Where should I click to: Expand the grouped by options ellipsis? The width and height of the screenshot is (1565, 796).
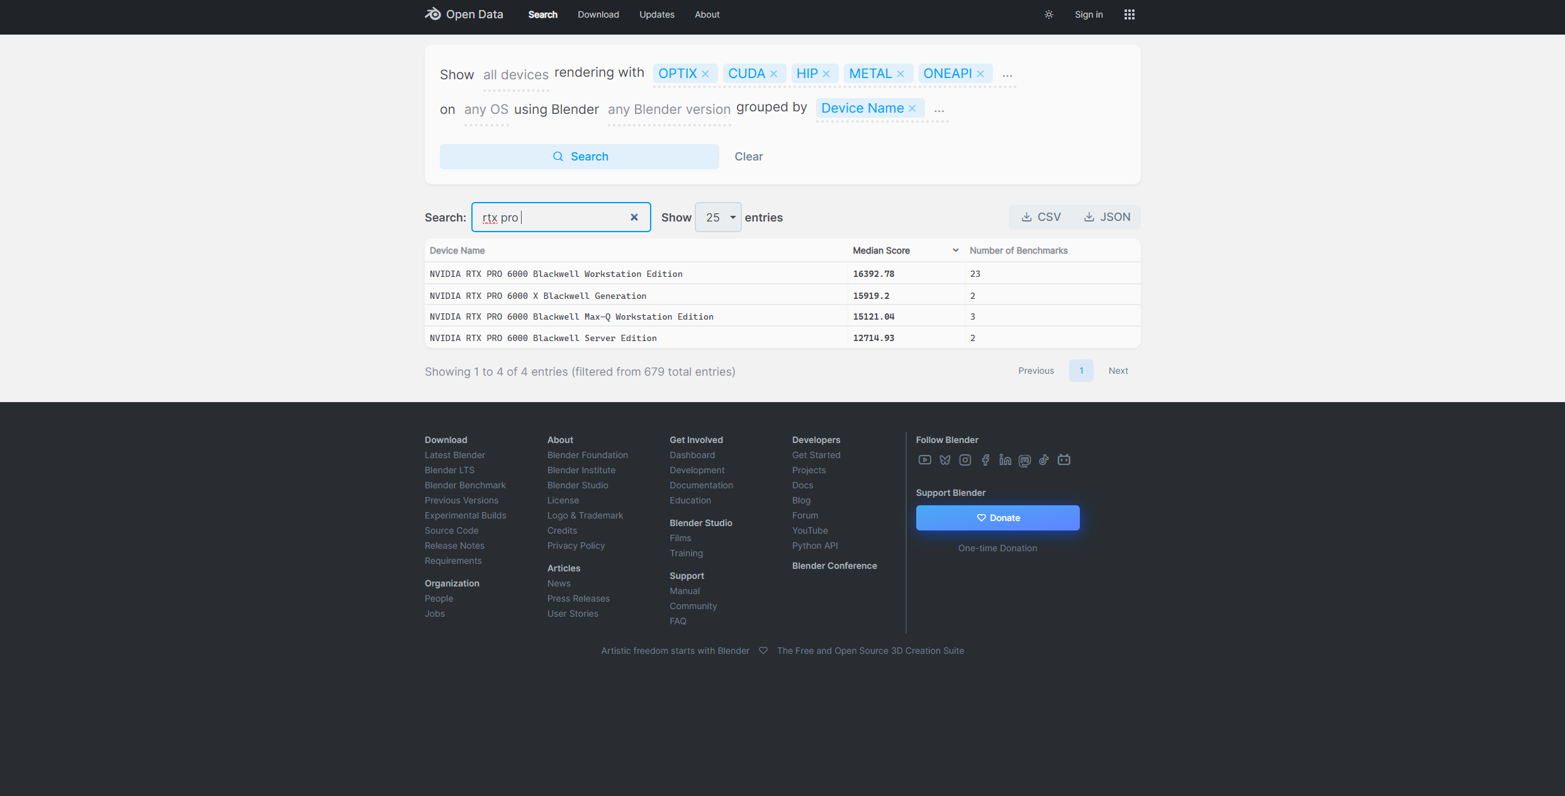point(939,110)
